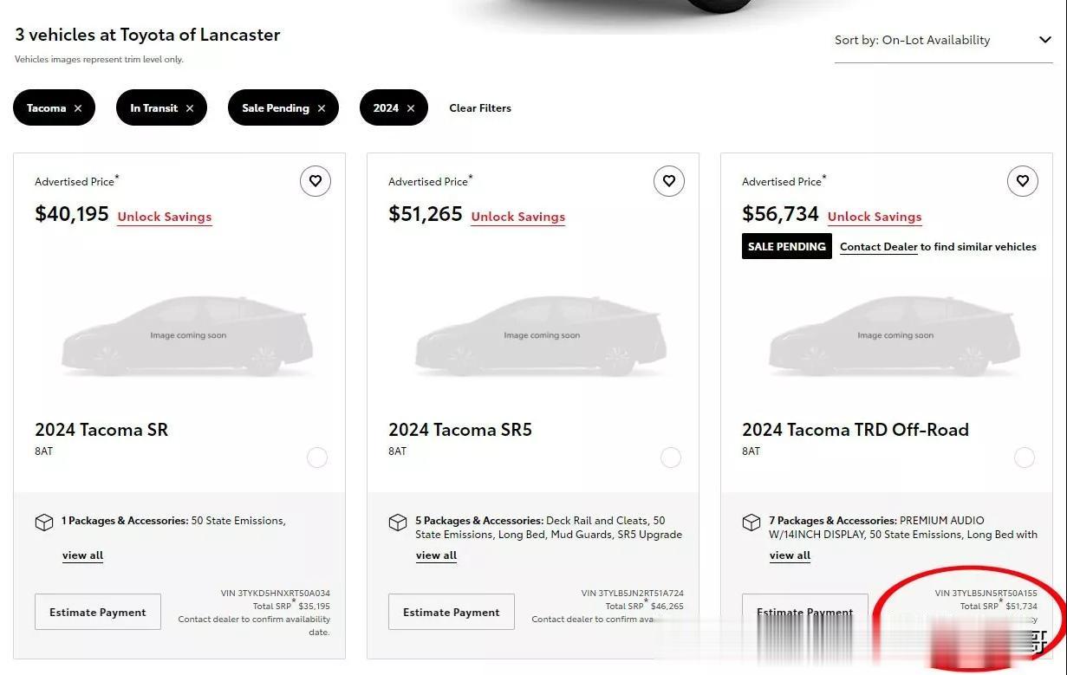Remove the Tacoma filter chip
1067x675 pixels.
(x=78, y=108)
